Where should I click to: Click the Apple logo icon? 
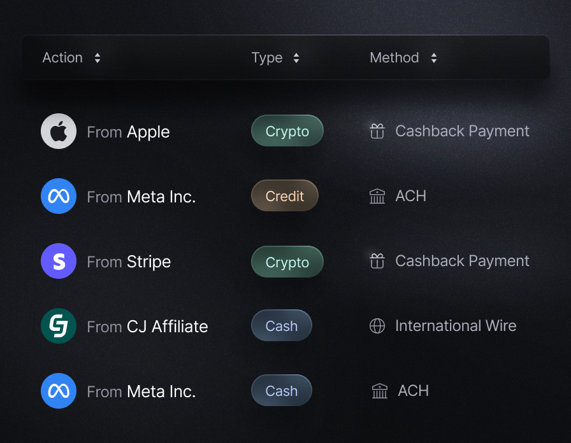click(59, 131)
